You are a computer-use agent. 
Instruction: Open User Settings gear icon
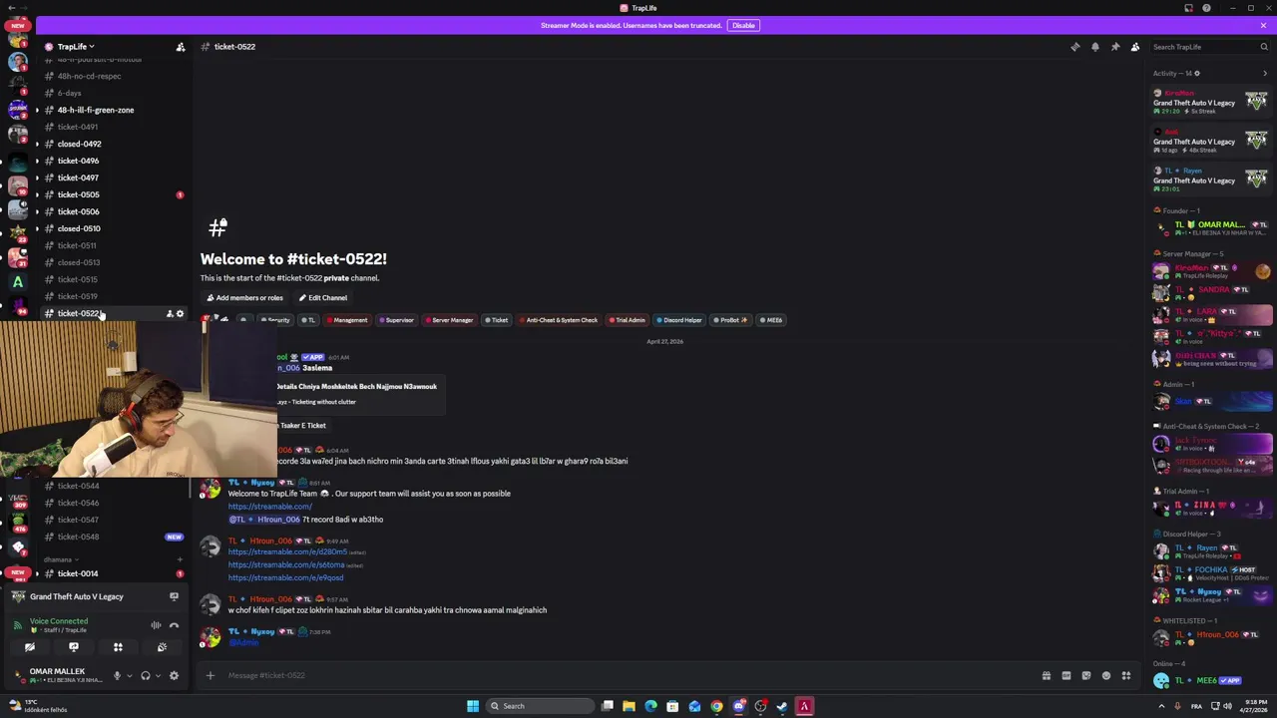tap(174, 675)
